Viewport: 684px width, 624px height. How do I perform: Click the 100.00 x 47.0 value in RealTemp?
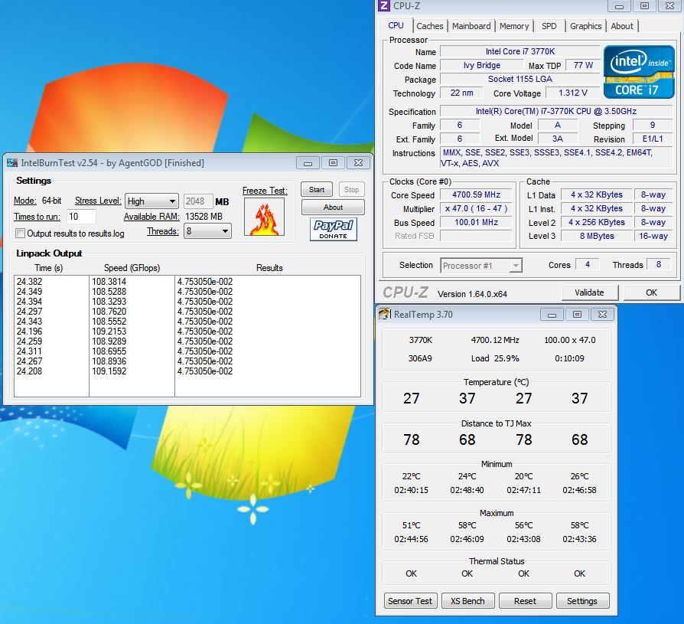pyautogui.click(x=570, y=340)
